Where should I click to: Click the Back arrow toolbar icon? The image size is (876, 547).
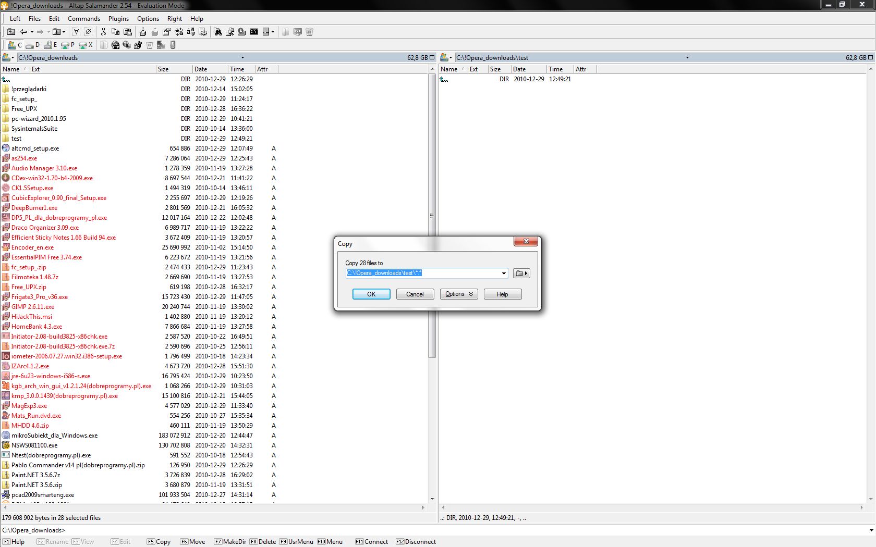23,32
